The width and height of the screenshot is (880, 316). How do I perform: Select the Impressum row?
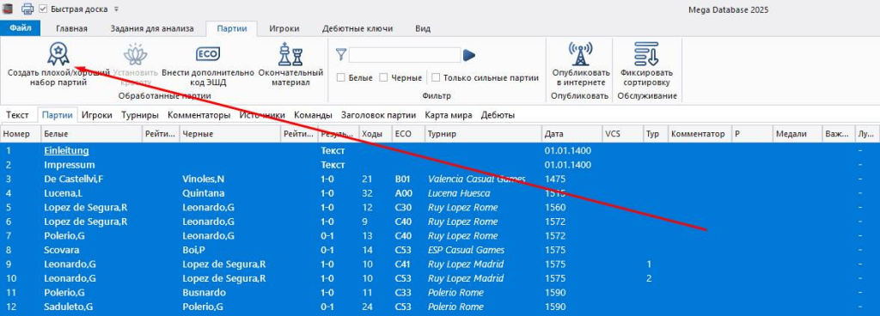[440, 165]
